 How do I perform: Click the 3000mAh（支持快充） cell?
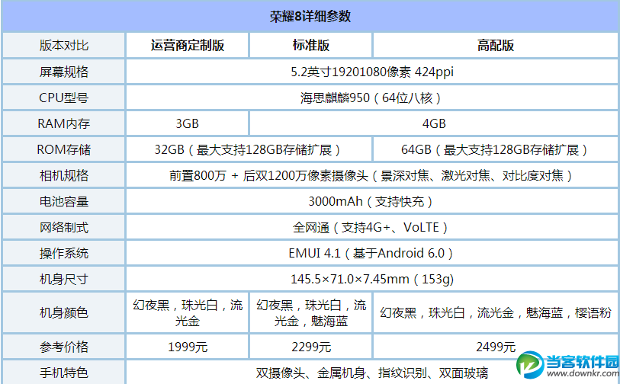[x=371, y=201]
